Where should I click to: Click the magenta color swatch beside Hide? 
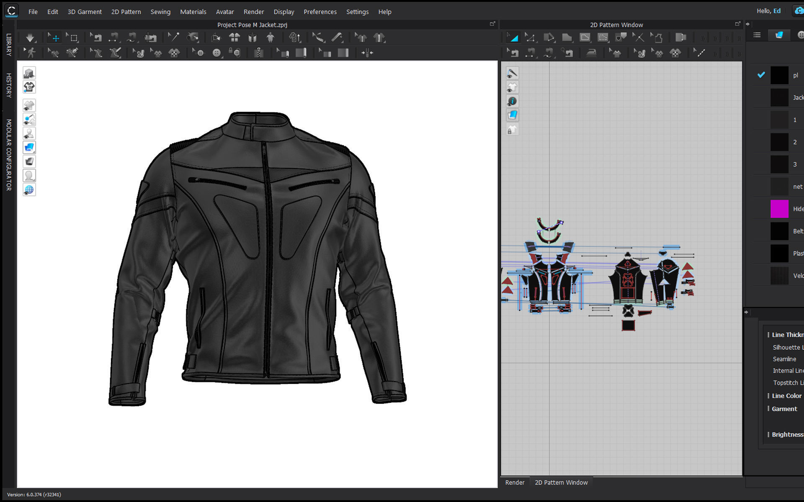[x=779, y=209]
